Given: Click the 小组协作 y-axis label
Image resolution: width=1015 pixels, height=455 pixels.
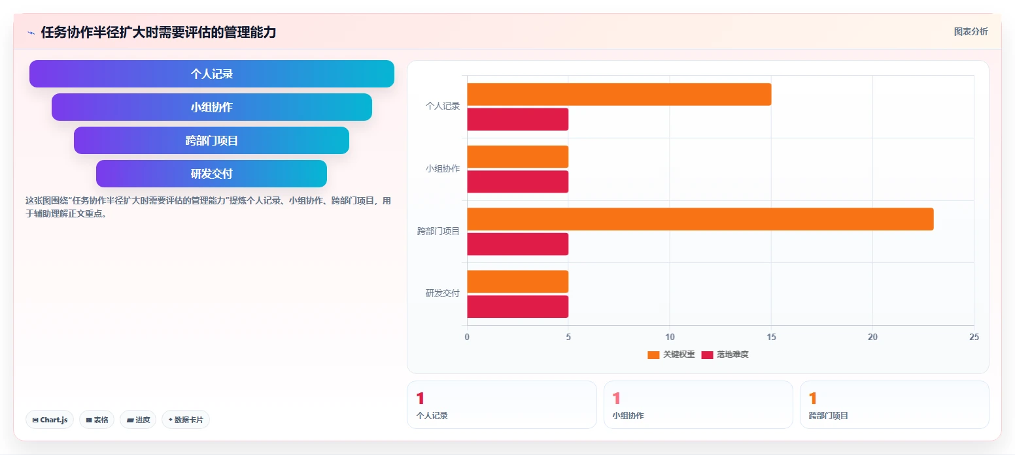Looking at the screenshot, I should tap(443, 168).
